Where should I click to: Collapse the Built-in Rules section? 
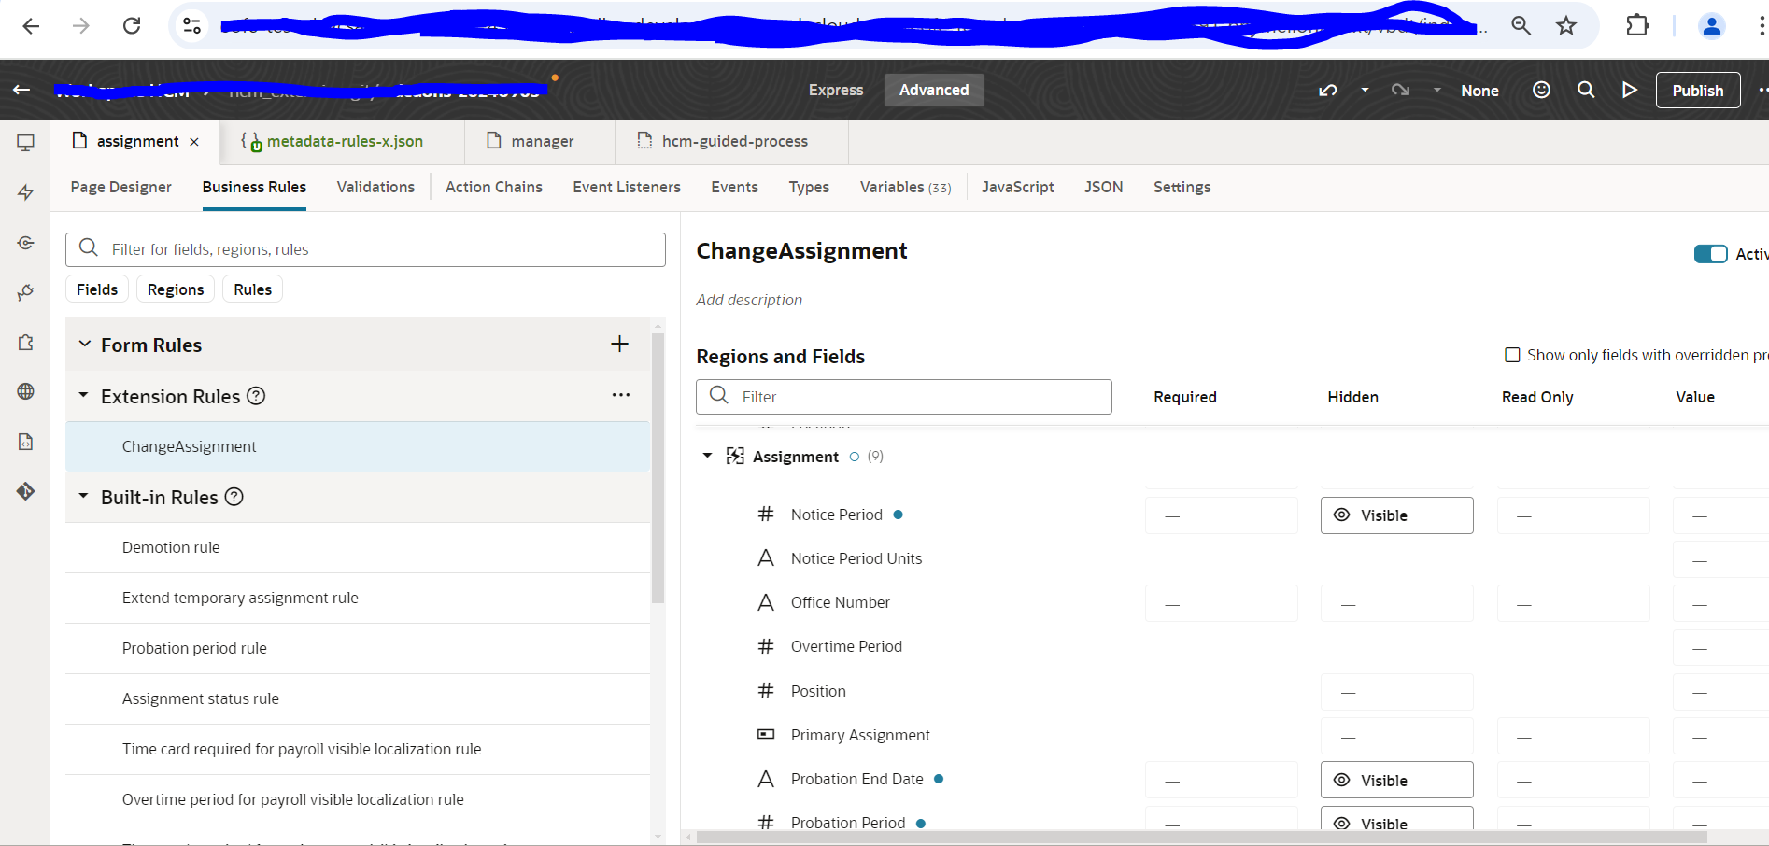tap(83, 496)
